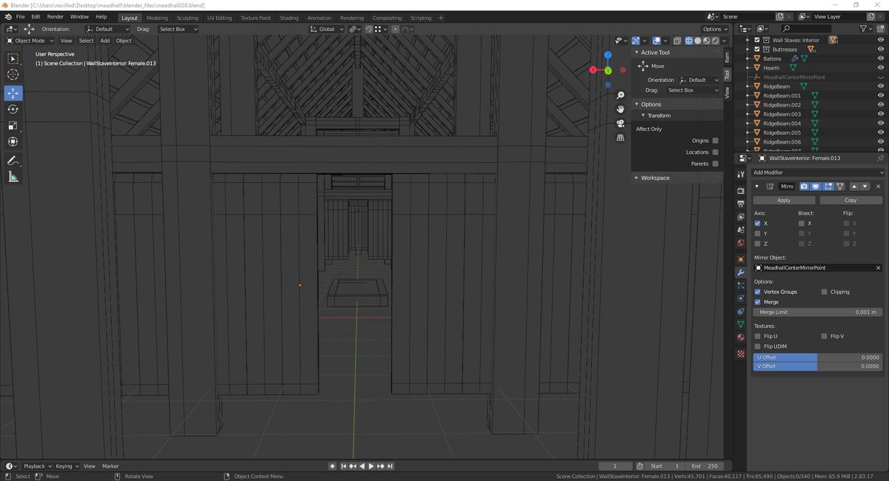Open the Render properties tab

pyautogui.click(x=740, y=190)
